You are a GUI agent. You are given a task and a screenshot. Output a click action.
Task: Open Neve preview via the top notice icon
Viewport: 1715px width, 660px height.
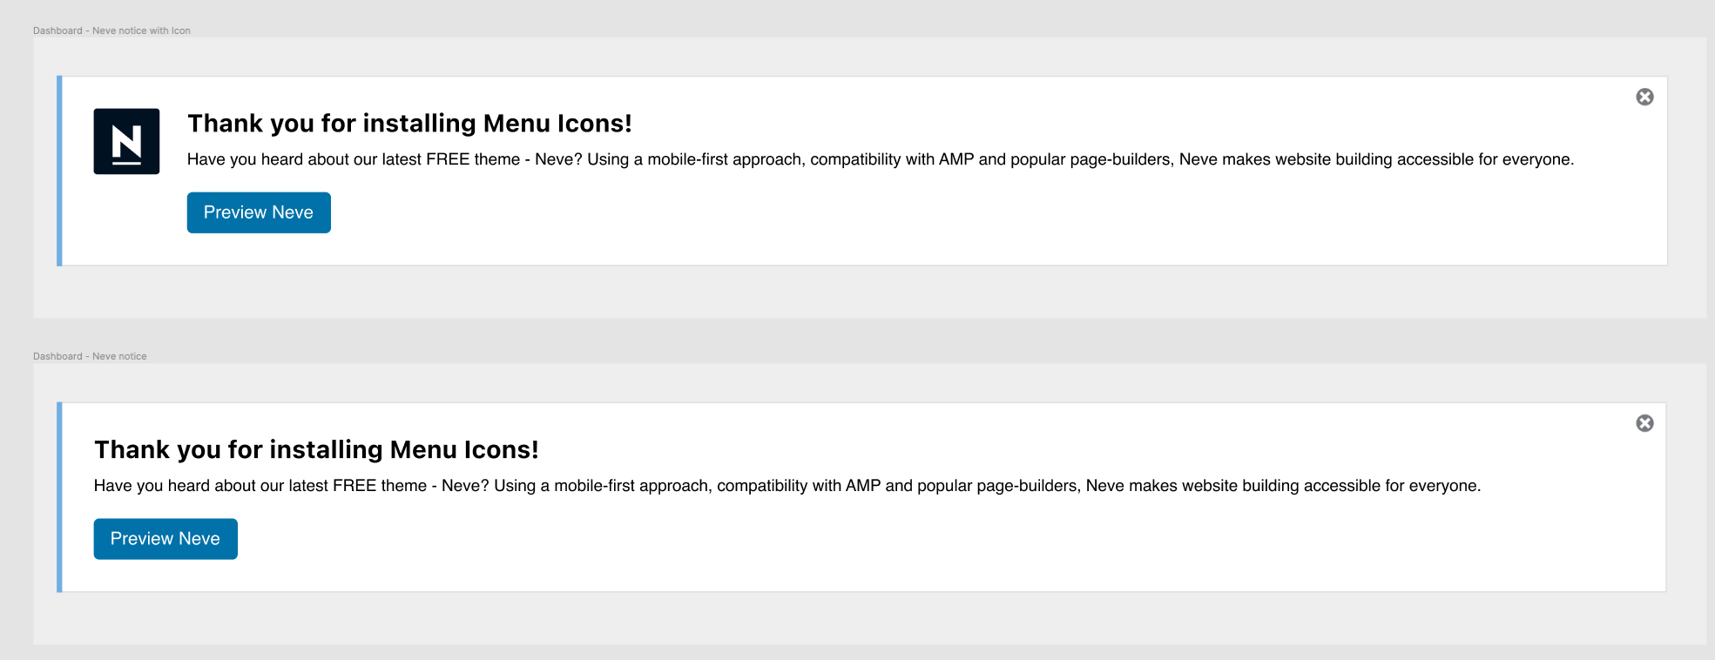pyautogui.click(x=258, y=212)
